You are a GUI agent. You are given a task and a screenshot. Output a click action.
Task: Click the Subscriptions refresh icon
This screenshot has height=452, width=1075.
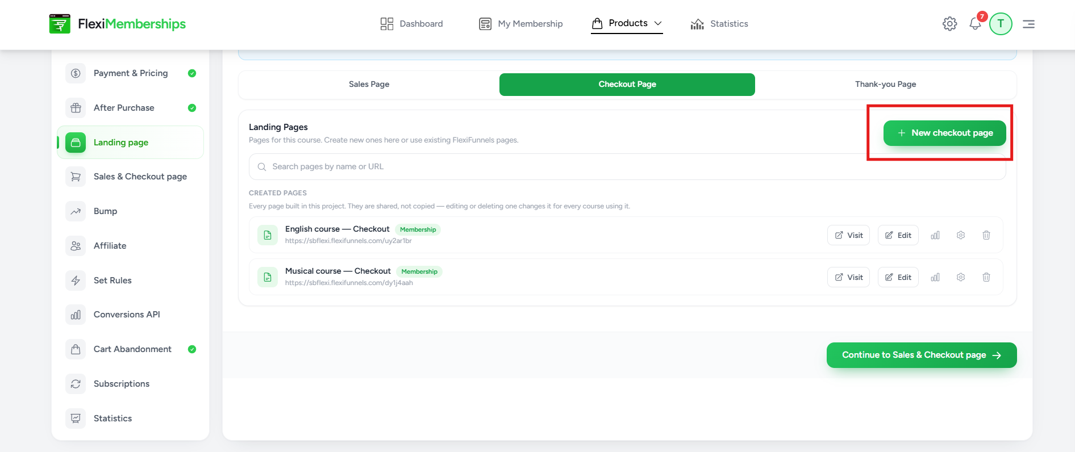(x=76, y=384)
